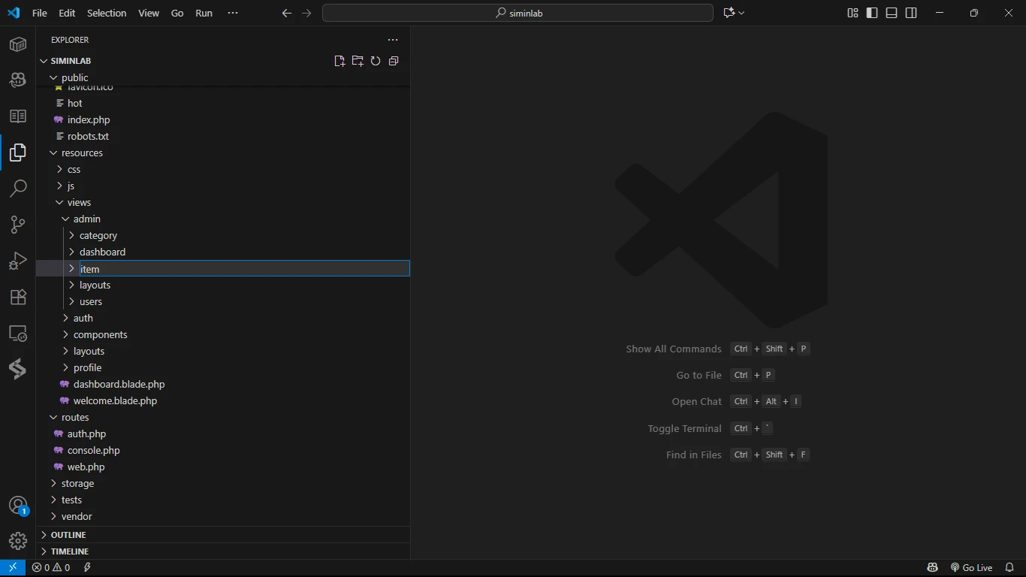Click the Go Live button in status bar
The height and width of the screenshot is (577, 1026).
tap(972, 567)
